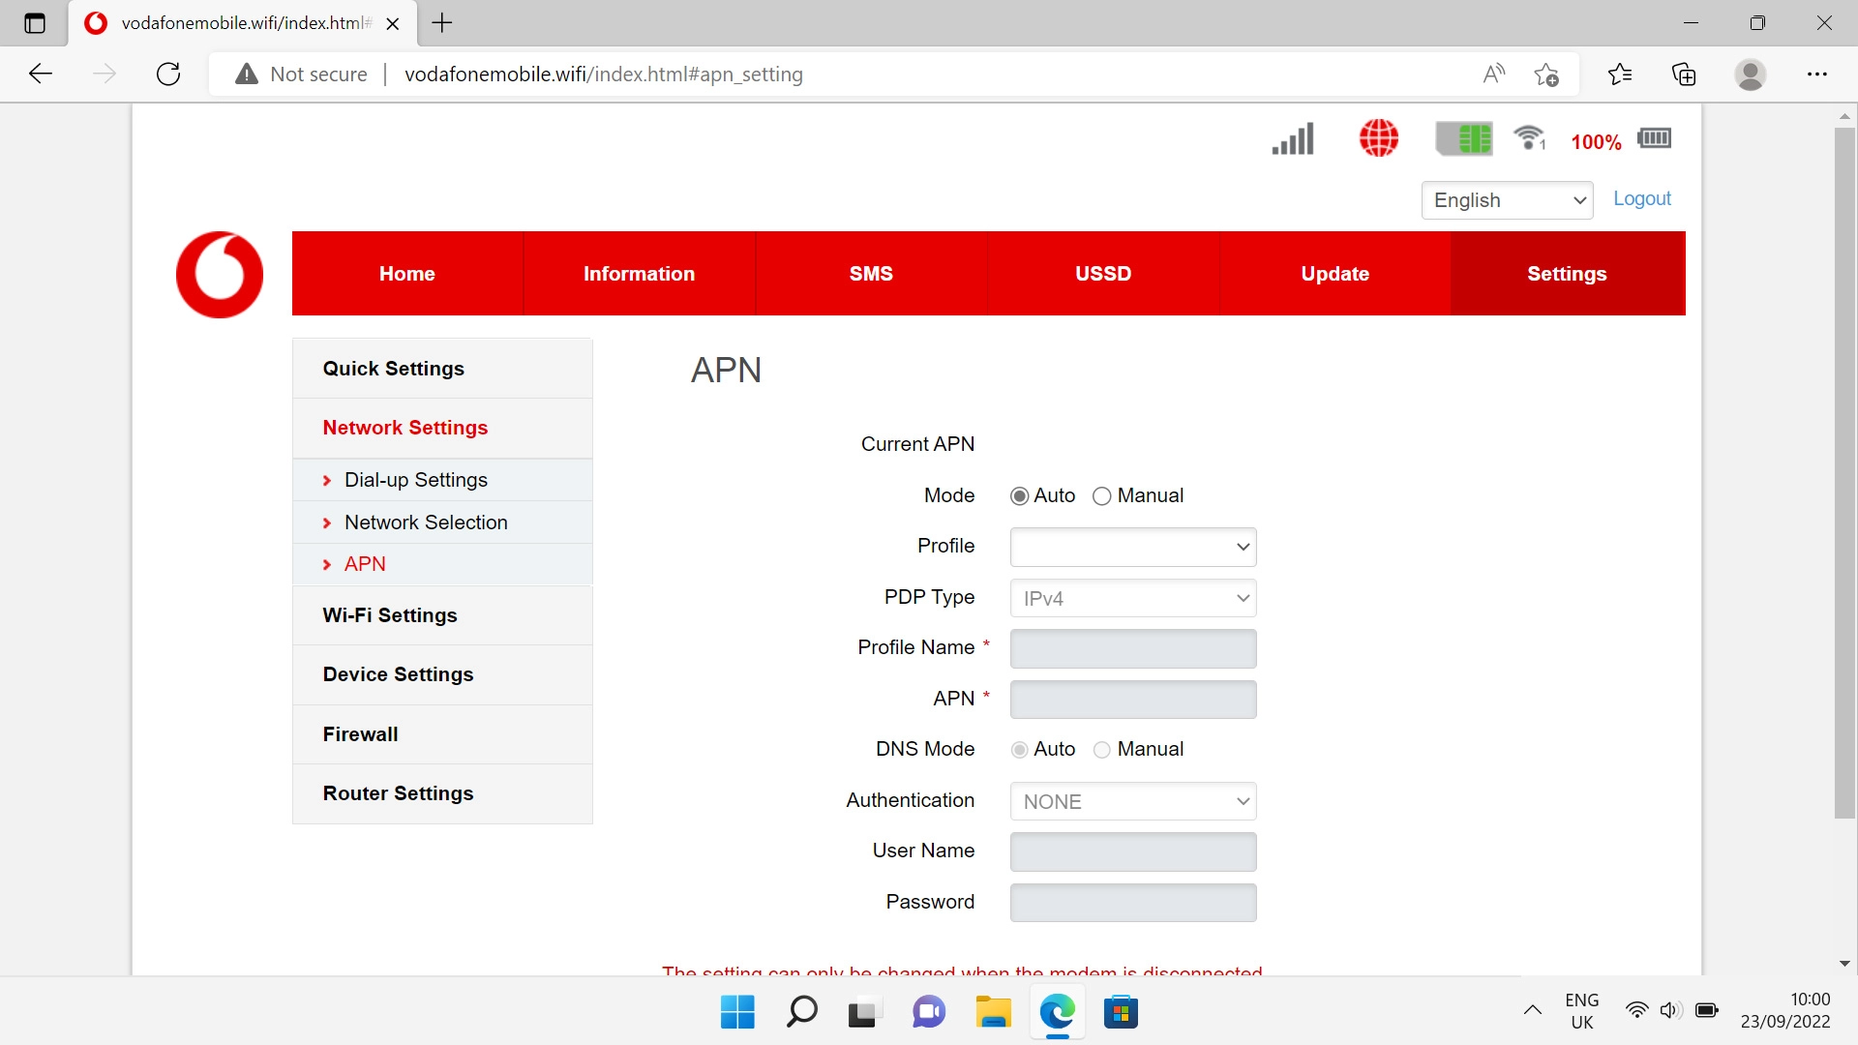This screenshot has width=1858, height=1045.
Task: Click the Profile Name input field
Action: coord(1132,648)
